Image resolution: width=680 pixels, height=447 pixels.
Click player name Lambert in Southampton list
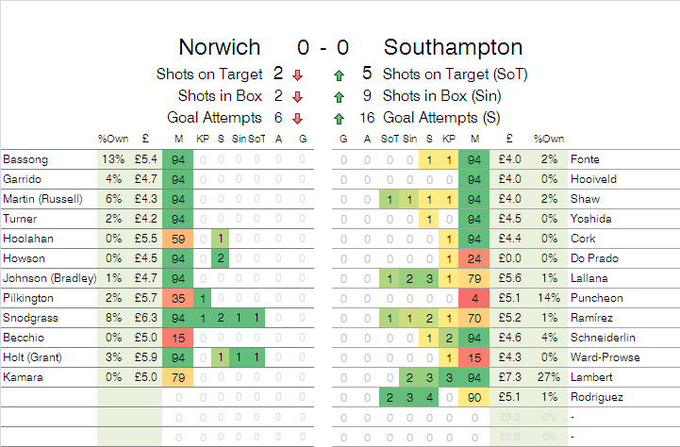[589, 377]
